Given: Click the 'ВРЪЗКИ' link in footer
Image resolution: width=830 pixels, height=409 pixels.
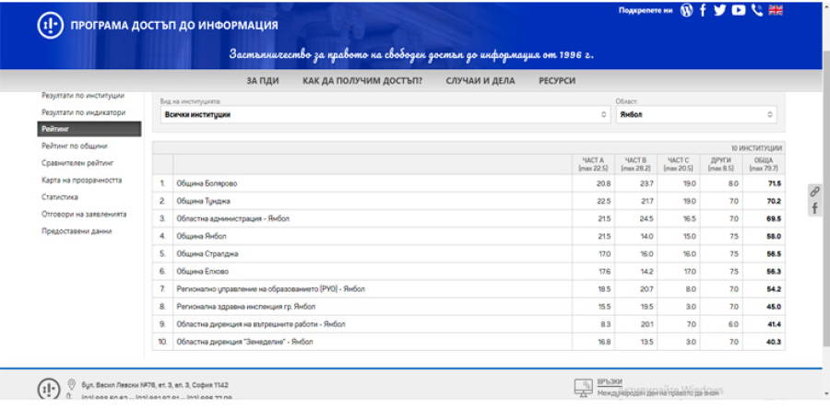Looking at the screenshot, I should (x=610, y=381).
